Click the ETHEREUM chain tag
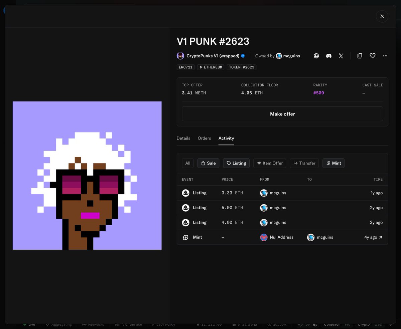Screen dimensions: 401x329 coord(211,67)
